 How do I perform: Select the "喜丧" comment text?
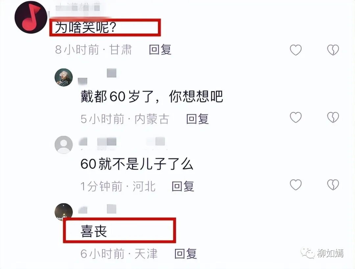pyautogui.click(x=94, y=232)
